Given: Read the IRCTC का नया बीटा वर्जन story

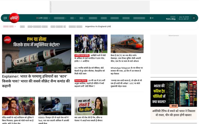Looking at the screenshot, I should click(x=126, y=58).
